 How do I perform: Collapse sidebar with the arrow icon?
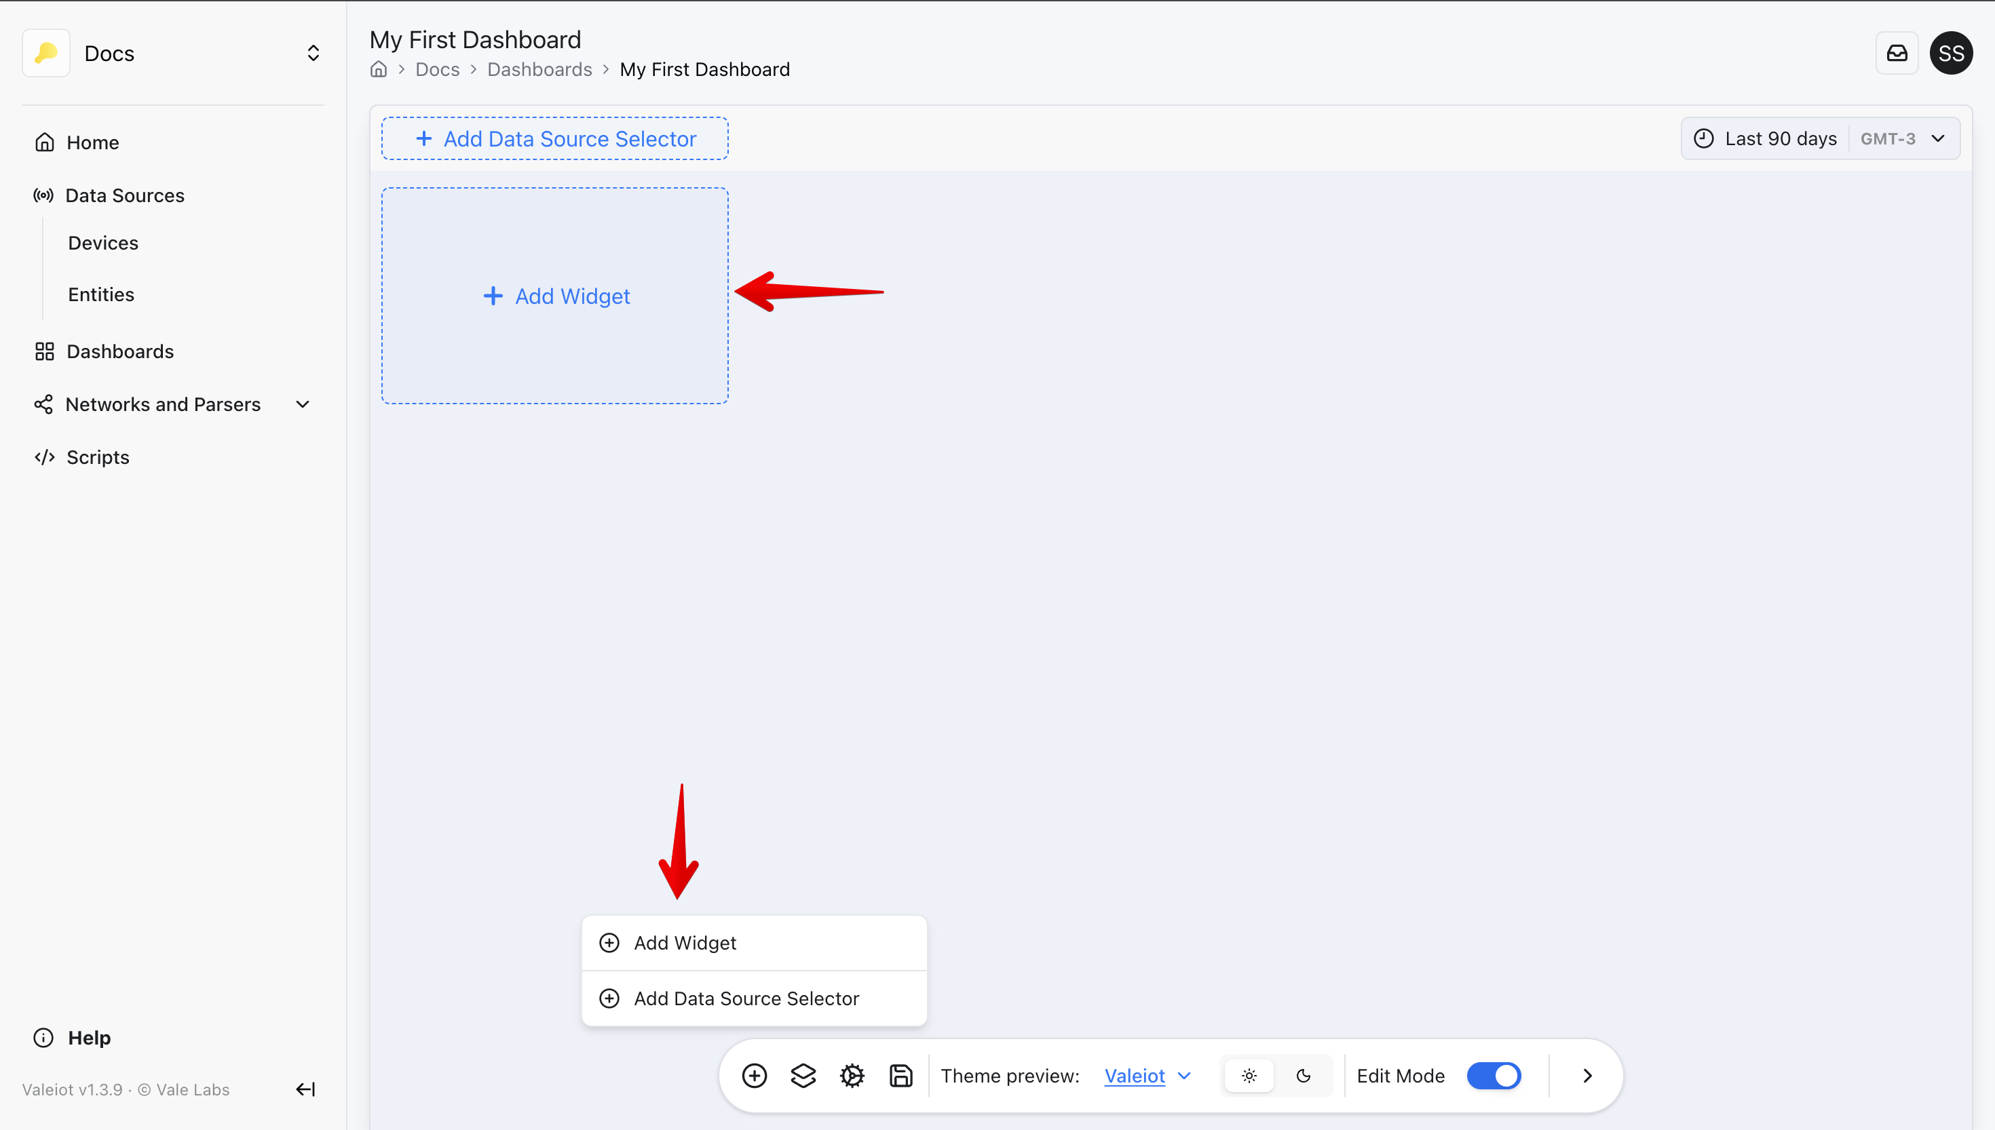point(305,1089)
